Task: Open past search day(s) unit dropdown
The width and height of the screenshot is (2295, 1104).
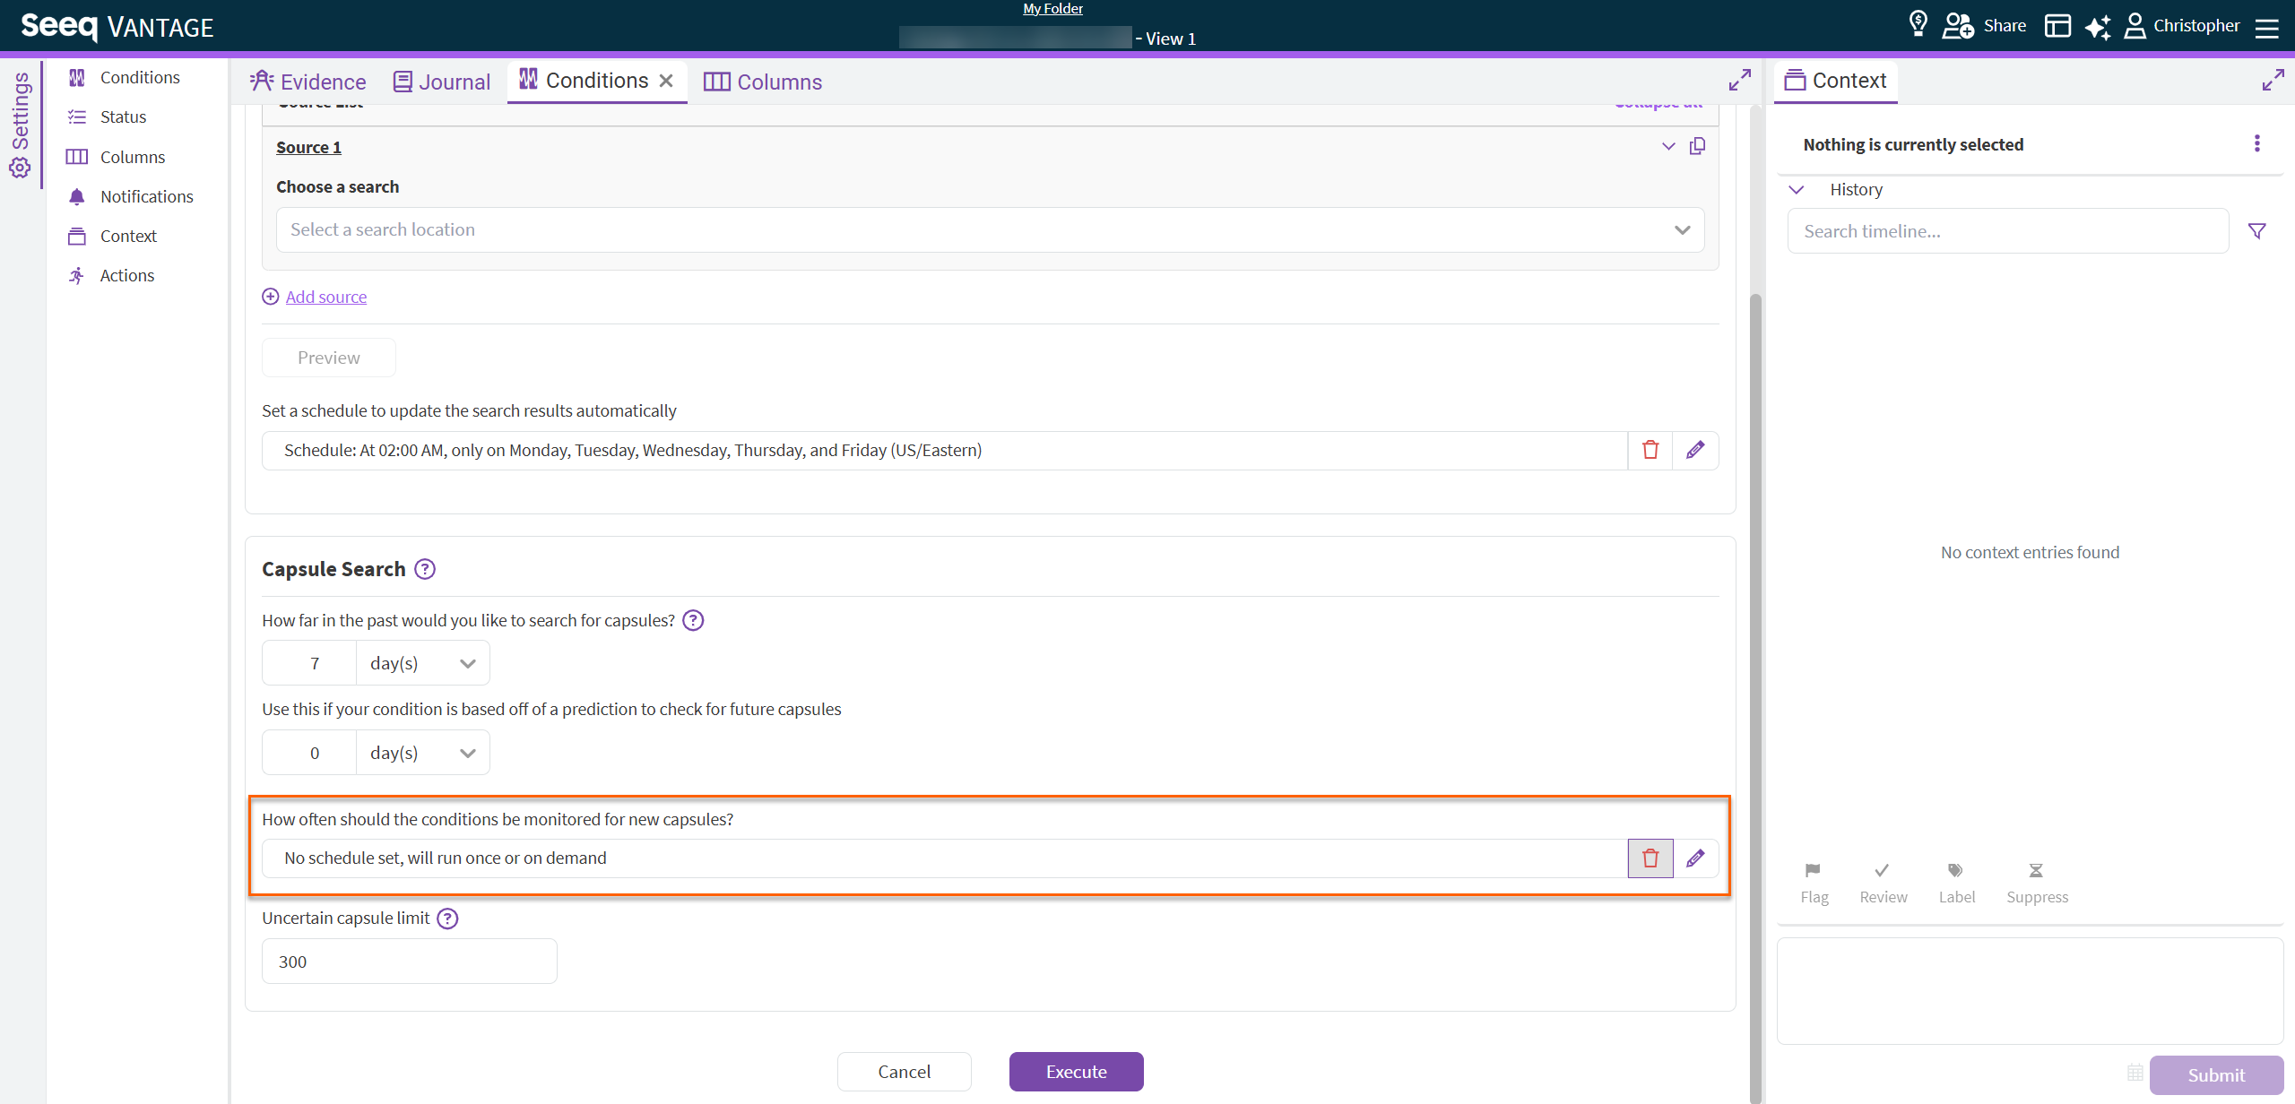Action: click(422, 663)
